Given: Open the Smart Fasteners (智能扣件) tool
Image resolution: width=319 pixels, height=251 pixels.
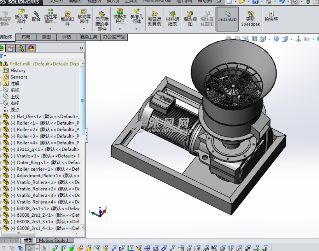Looking at the screenshot, I should (x=67, y=18).
